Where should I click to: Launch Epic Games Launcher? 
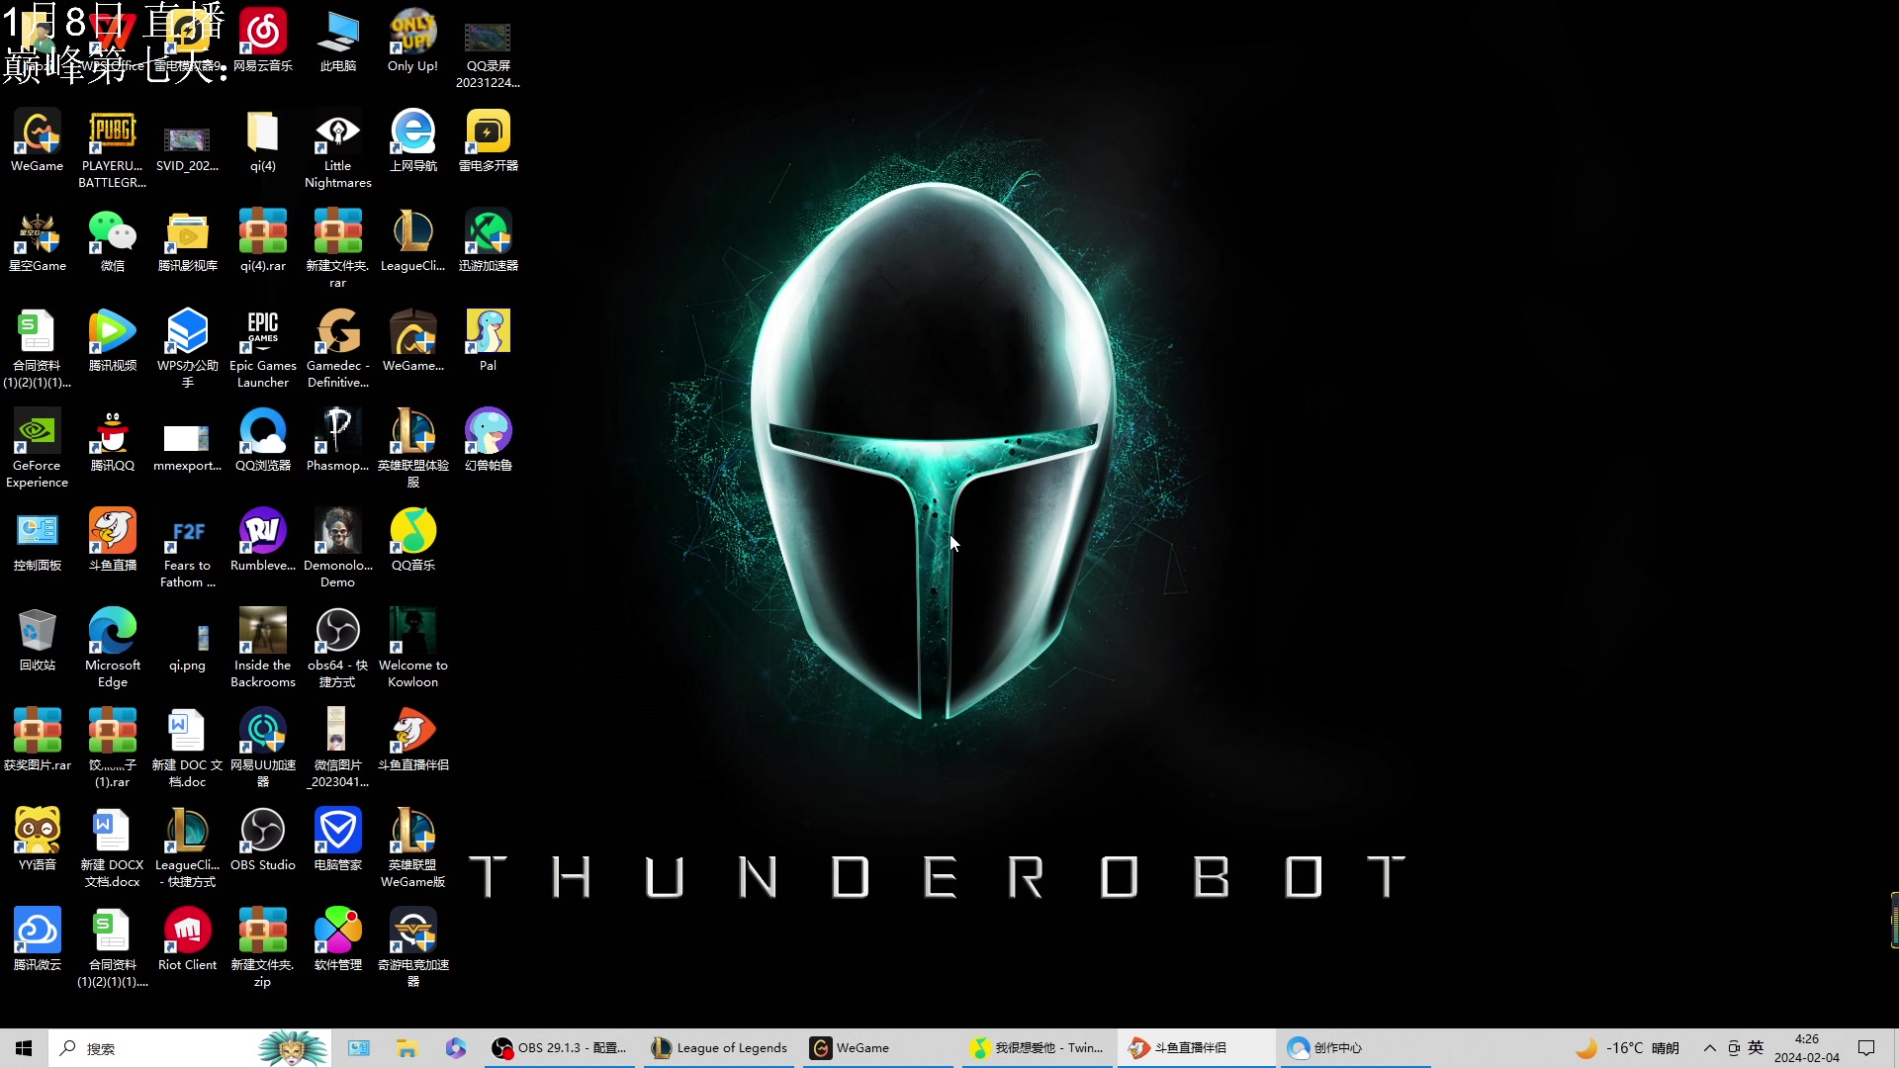point(263,349)
